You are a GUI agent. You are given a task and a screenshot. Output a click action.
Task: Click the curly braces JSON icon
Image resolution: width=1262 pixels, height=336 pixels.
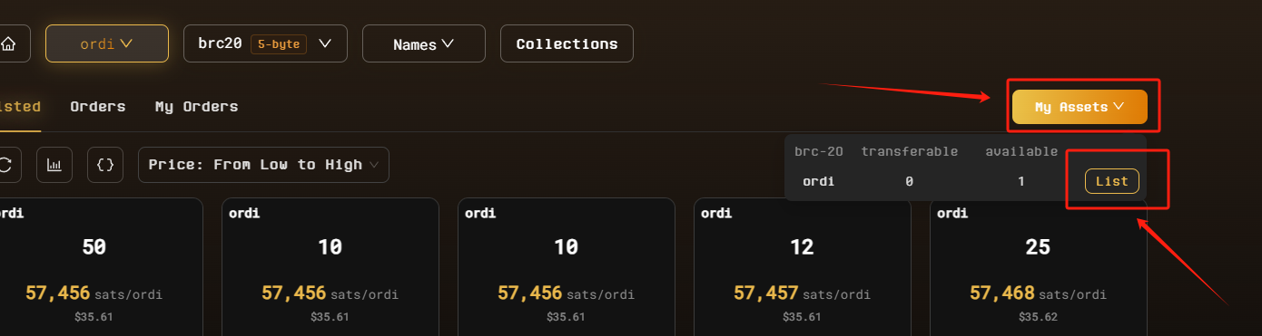click(105, 165)
